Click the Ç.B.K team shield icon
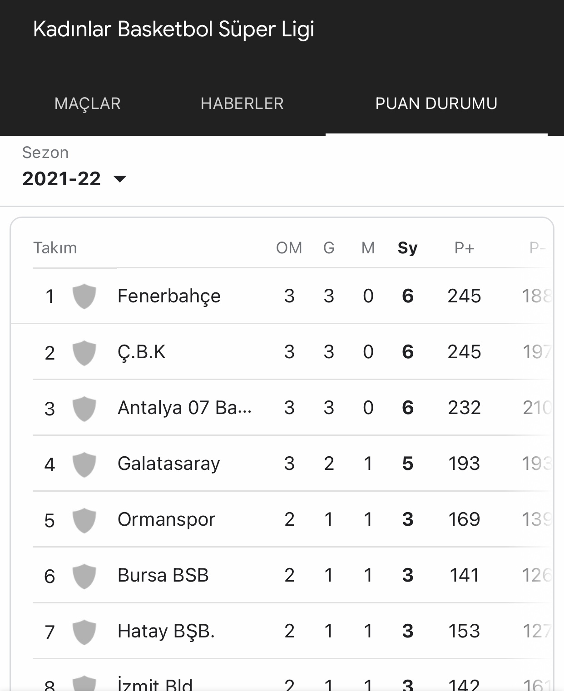The height and width of the screenshot is (691, 564). pyautogui.click(x=84, y=352)
